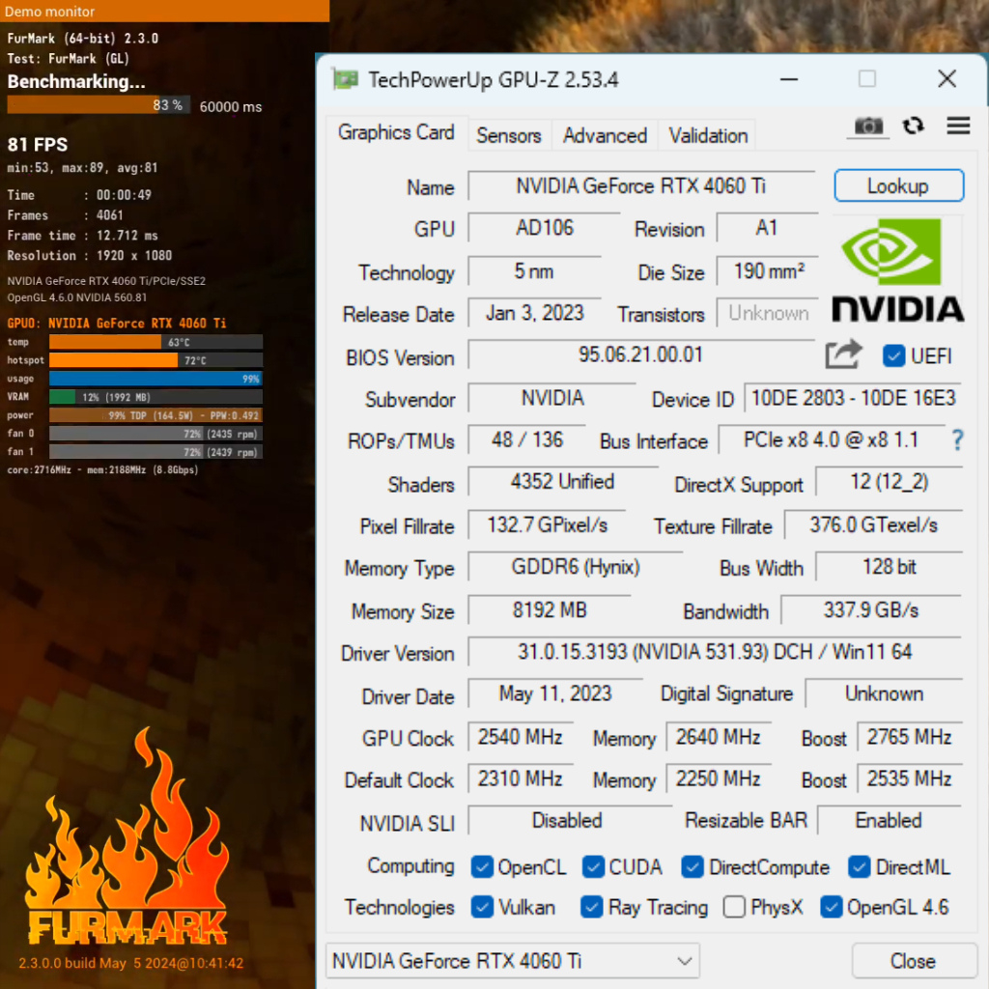Close GPU-Z with the title bar X
989x989 pixels.
click(x=947, y=79)
